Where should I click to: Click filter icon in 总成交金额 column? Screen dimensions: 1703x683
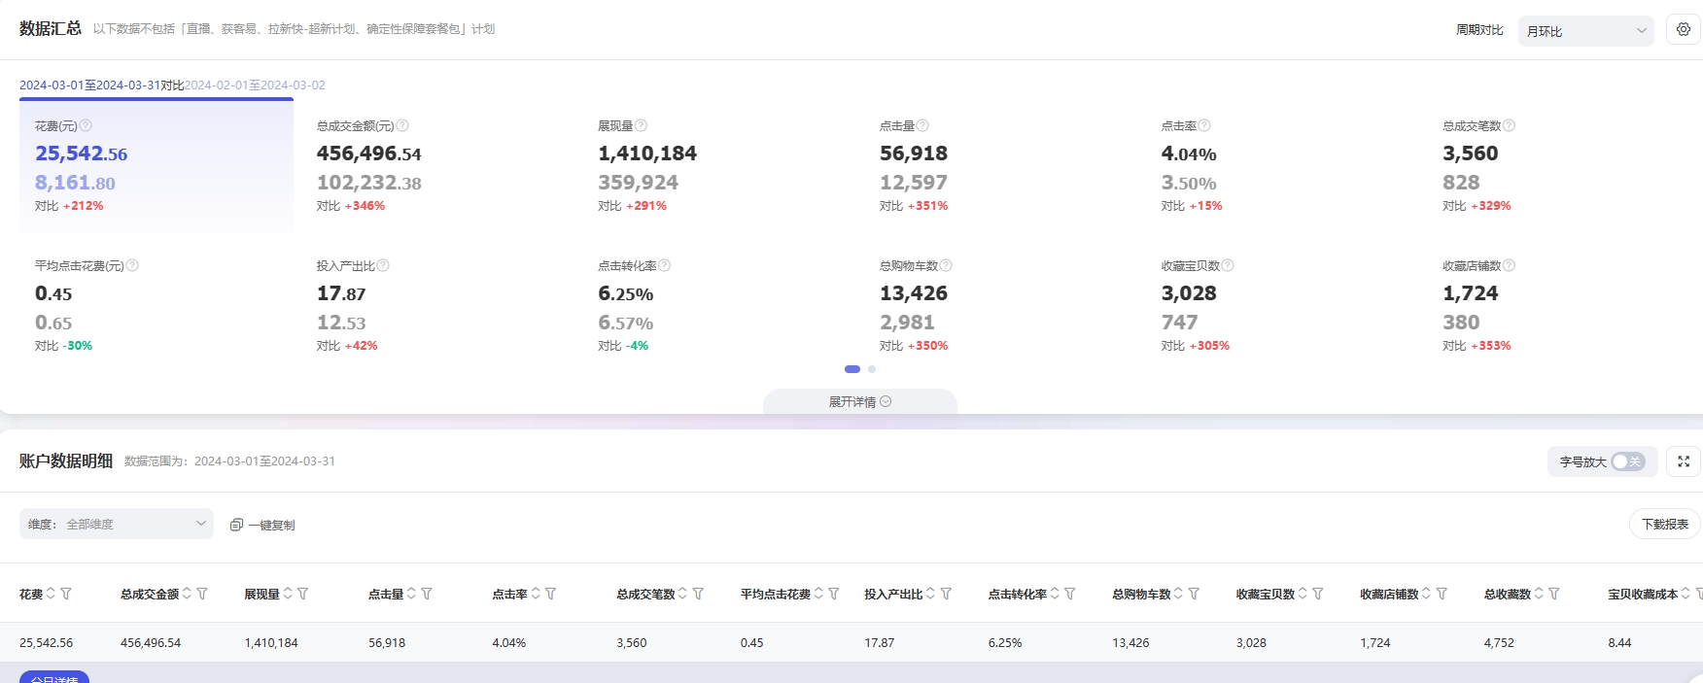point(202,594)
